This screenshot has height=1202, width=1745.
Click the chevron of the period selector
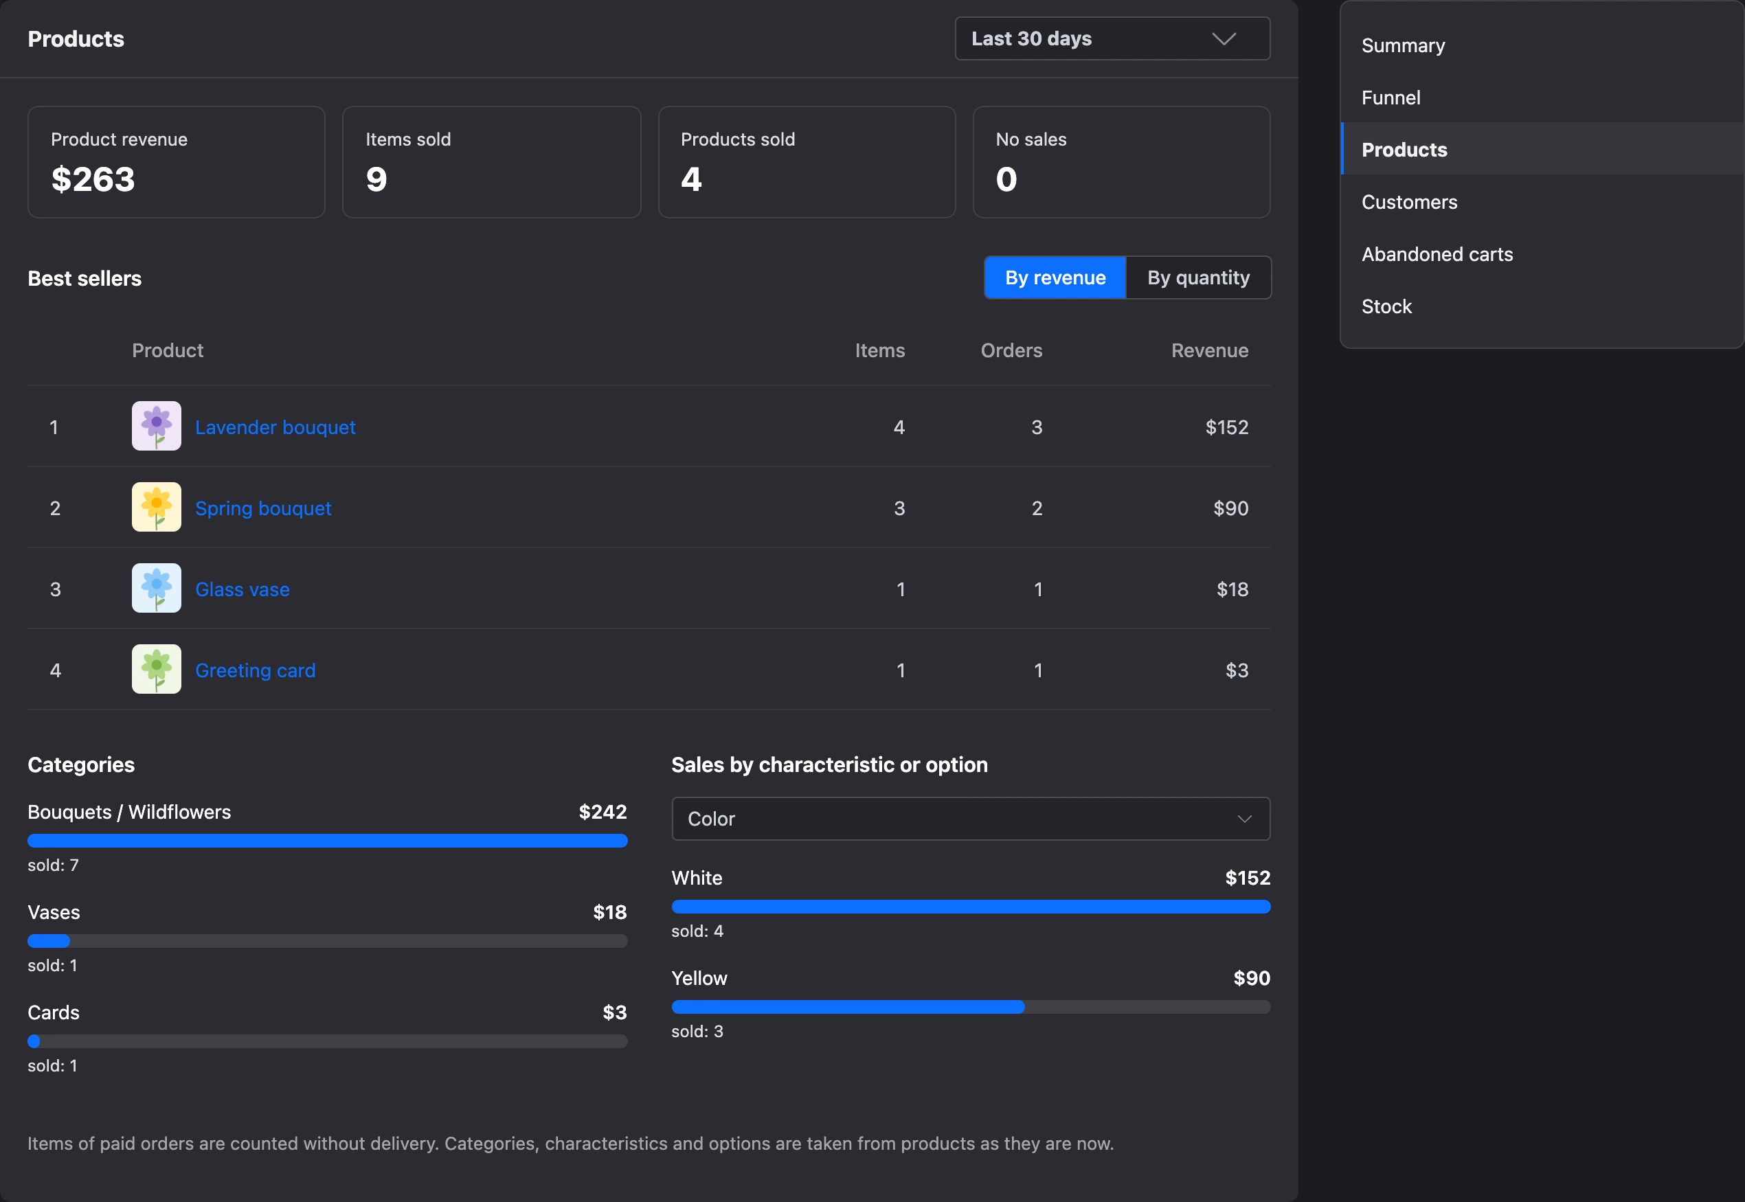(x=1224, y=38)
